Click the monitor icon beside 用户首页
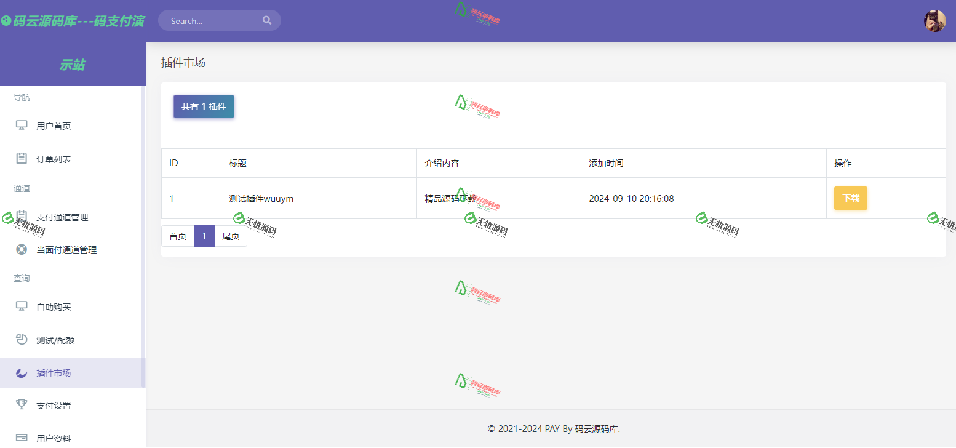This screenshot has width=956, height=448. click(x=22, y=126)
